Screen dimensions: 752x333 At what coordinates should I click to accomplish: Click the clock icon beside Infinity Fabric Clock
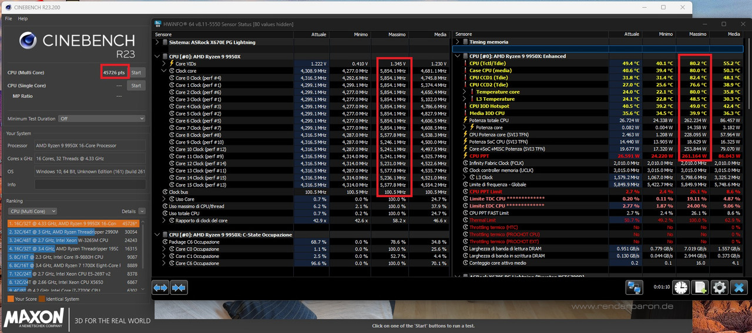[465, 163]
